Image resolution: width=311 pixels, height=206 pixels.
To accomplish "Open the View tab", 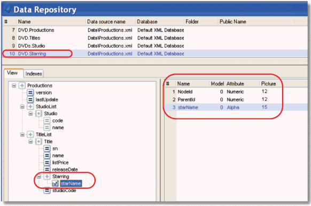I will (12, 73).
